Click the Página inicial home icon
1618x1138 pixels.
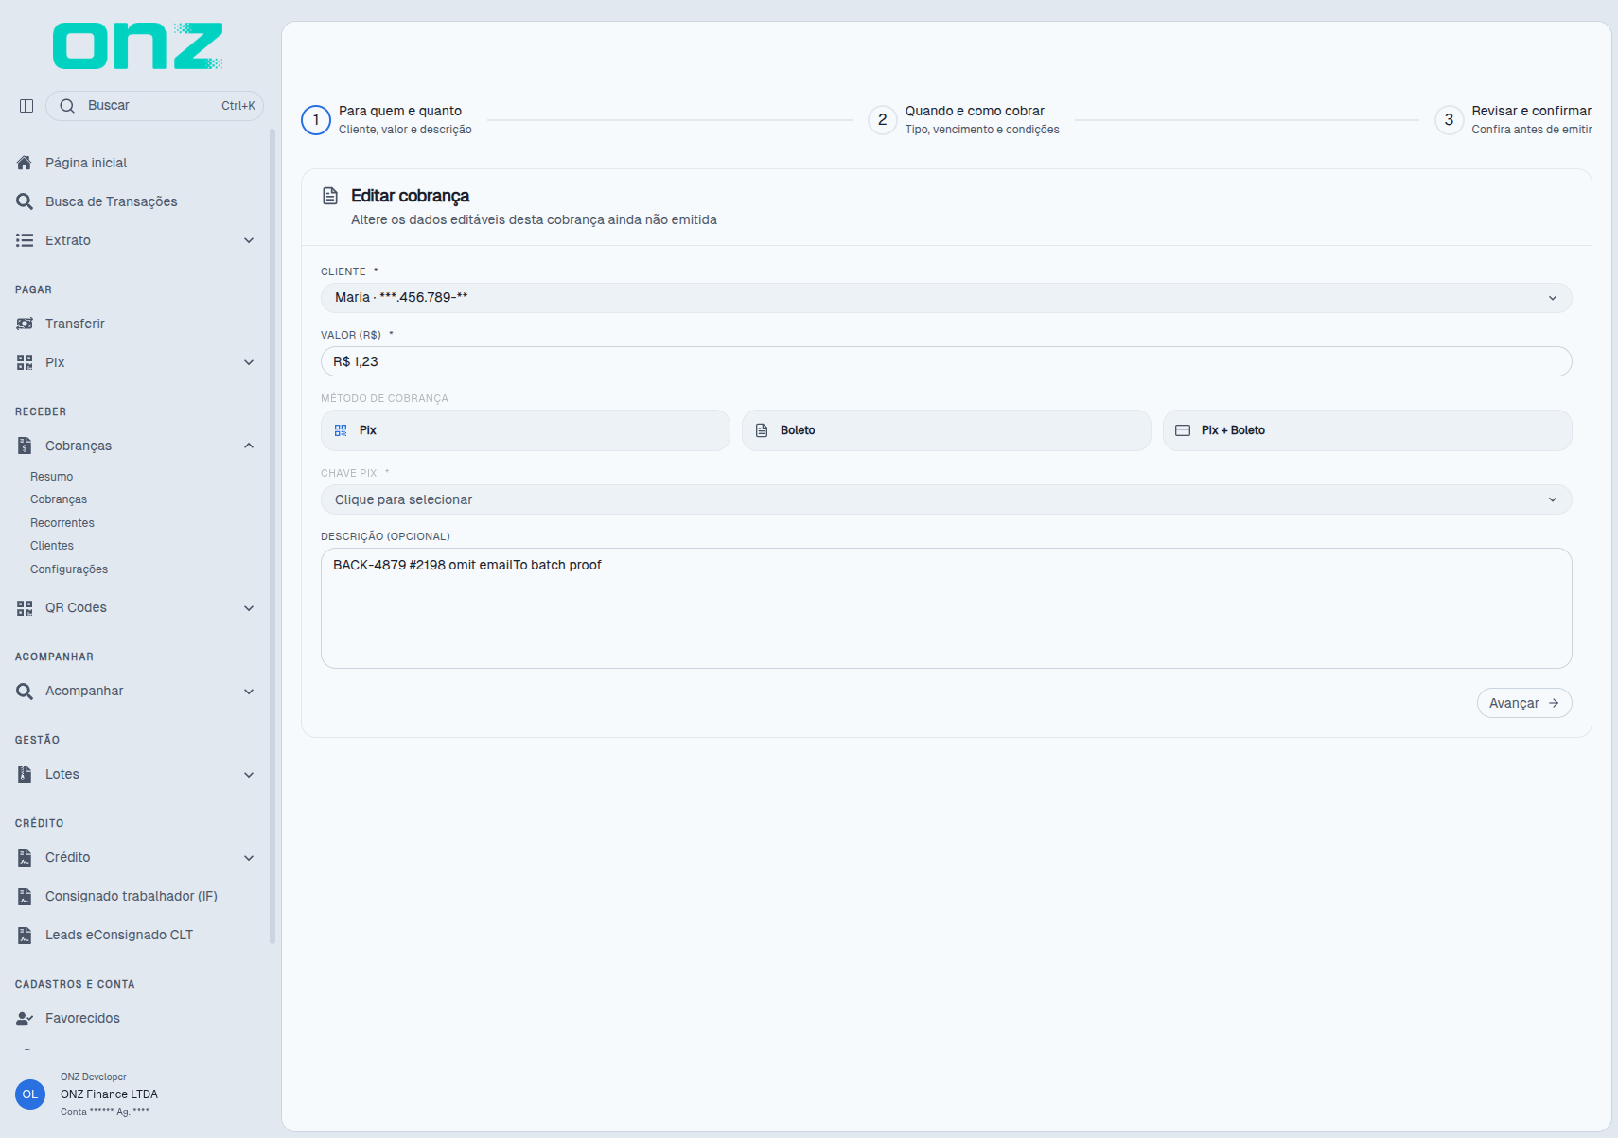[25, 163]
